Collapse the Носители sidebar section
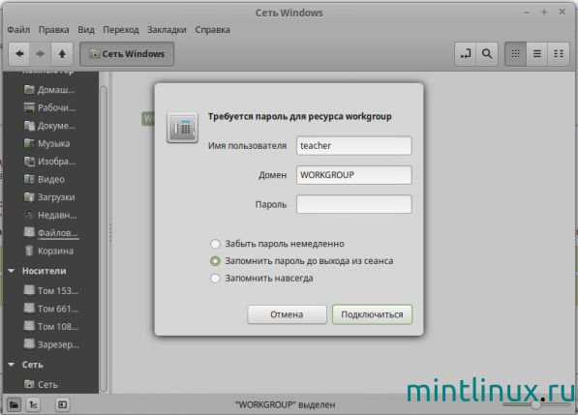The height and width of the screenshot is (415, 578). click(x=12, y=271)
